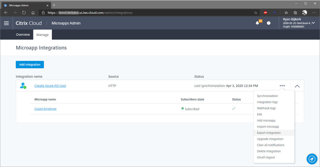Open a new browser tab
320x167 pixels.
(54, 5)
